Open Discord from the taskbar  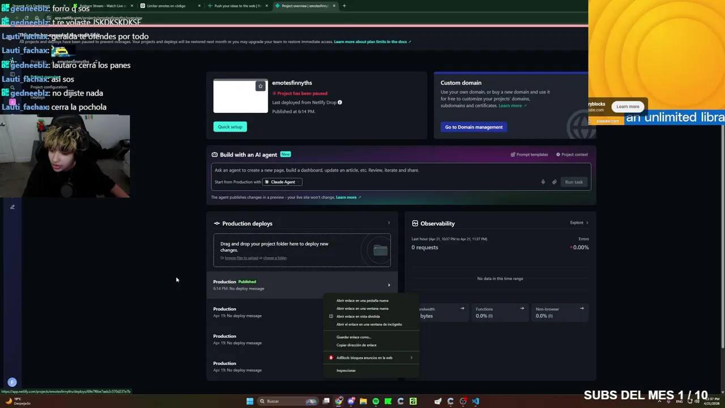coord(351,401)
